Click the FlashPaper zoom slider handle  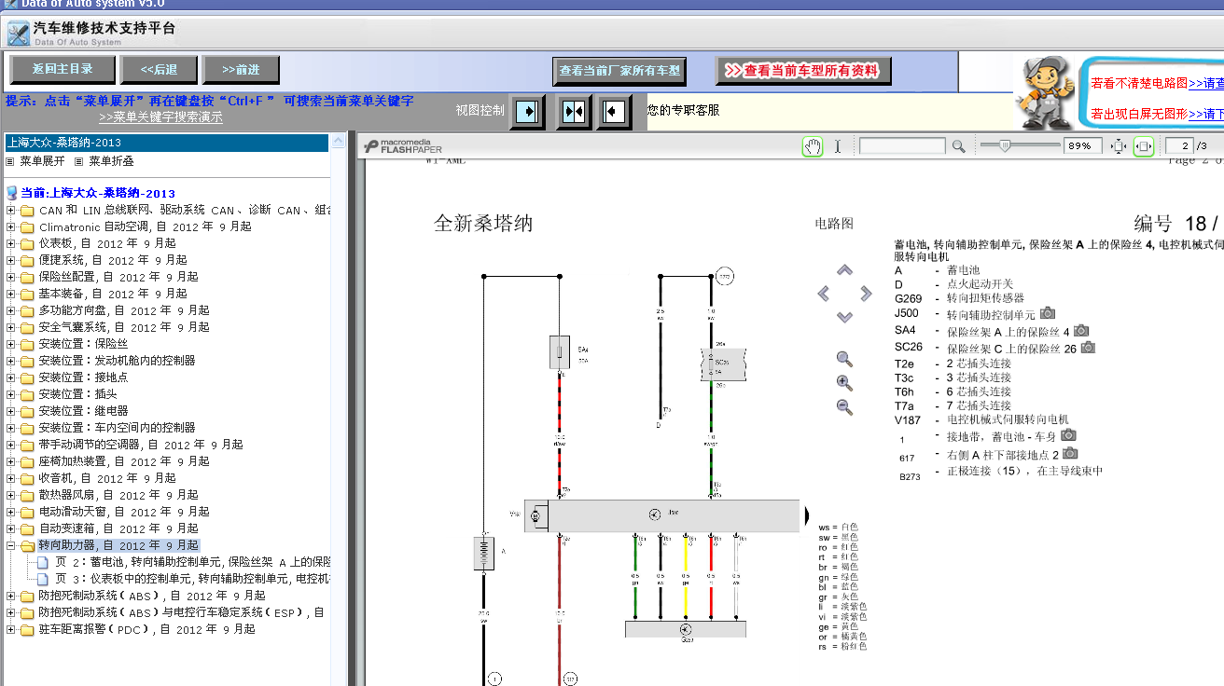[1004, 145]
